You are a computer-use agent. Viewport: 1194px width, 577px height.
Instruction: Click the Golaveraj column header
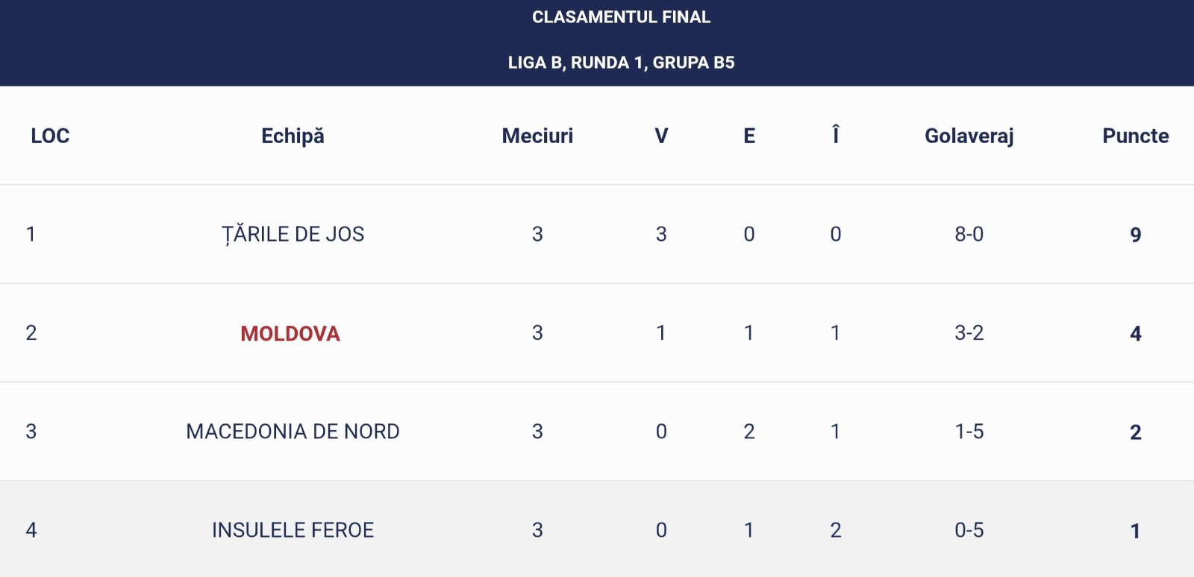pyautogui.click(x=969, y=136)
